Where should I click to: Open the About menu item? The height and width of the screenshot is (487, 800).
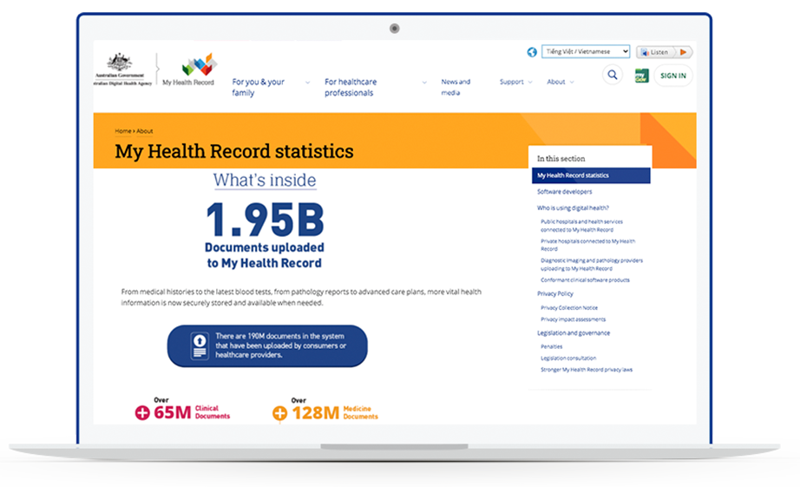click(x=555, y=82)
